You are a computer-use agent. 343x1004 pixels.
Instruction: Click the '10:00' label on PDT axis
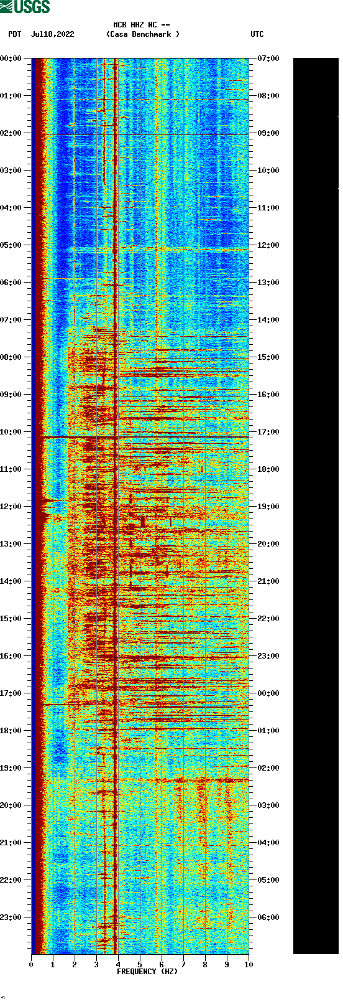(x=11, y=432)
